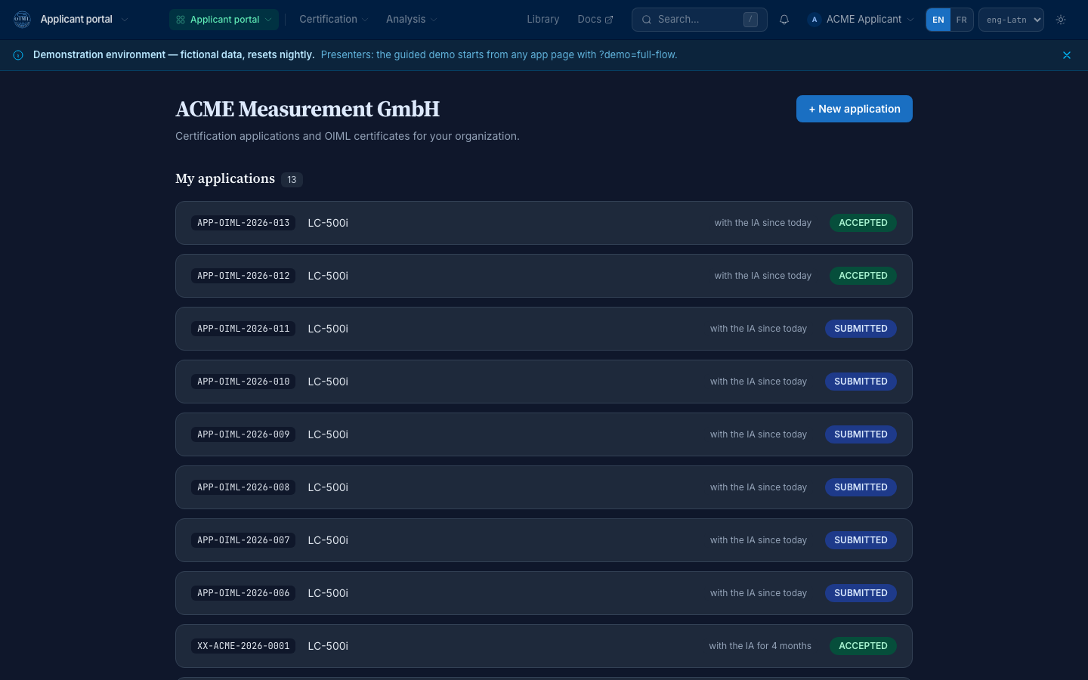Click the New application button

coord(855,109)
